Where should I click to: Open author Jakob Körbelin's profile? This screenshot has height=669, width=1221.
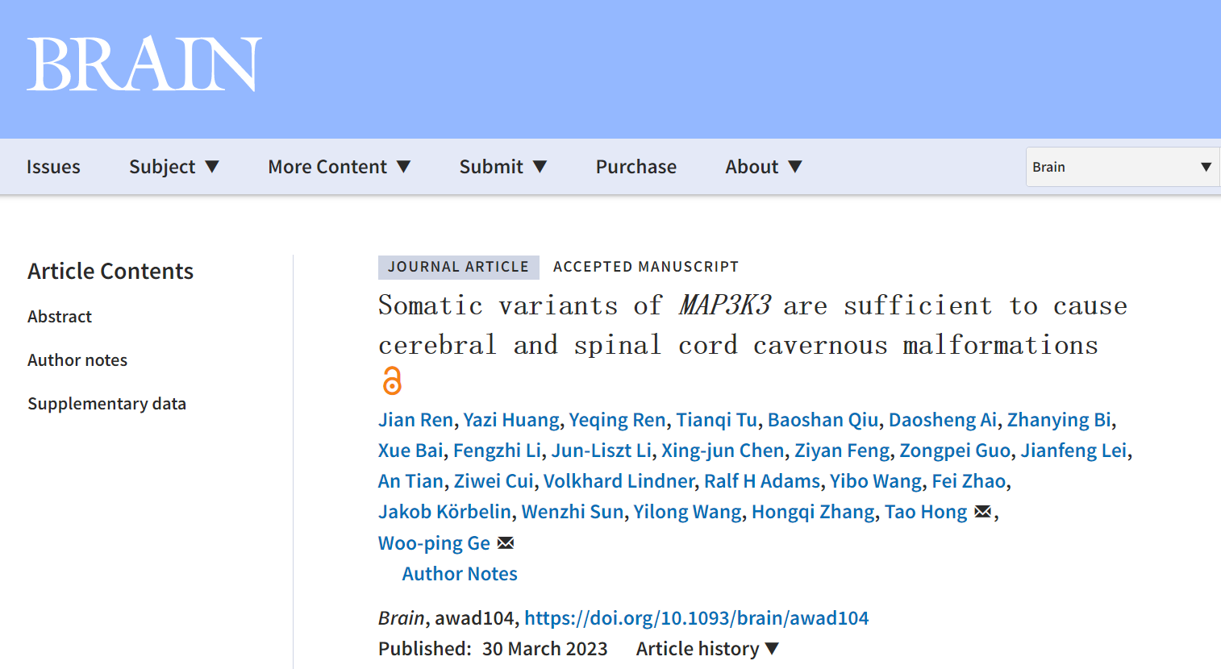[x=445, y=512]
